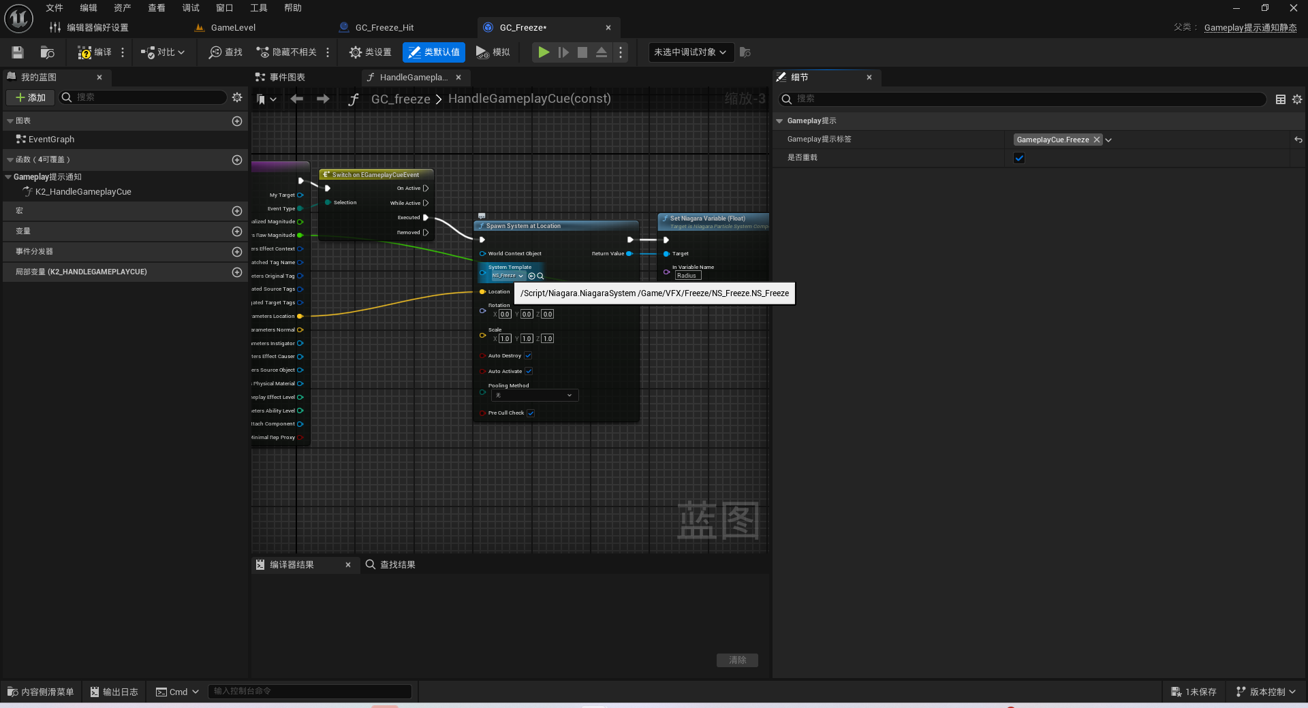This screenshot has width=1308, height=708.
Task: Switch to the GameLevel tab
Action: click(233, 28)
